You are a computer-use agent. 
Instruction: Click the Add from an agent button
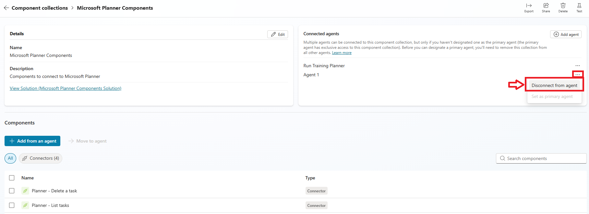(x=32, y=141)
